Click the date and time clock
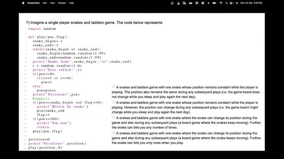This screenshot has height=159, width=284. point(251,3)
